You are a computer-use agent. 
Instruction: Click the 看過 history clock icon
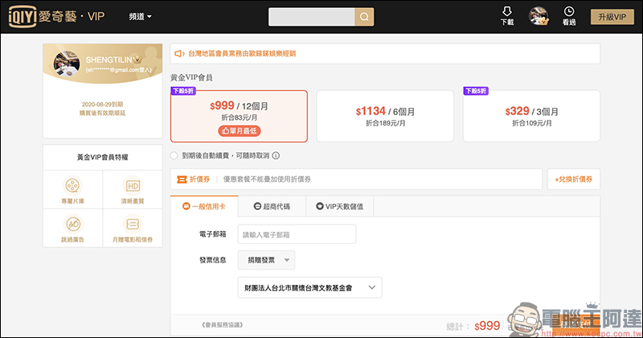569,16
